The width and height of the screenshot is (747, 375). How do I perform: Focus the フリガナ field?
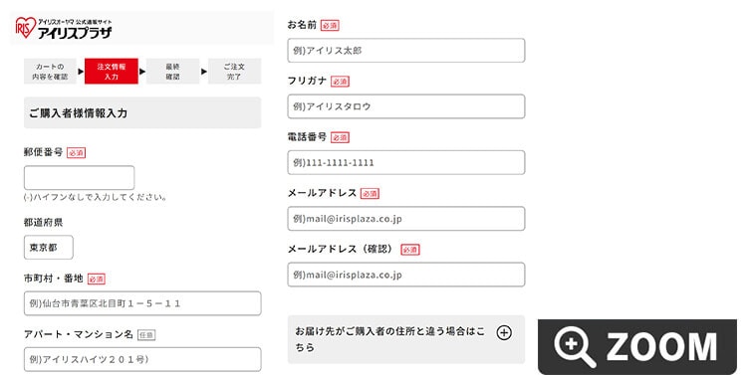tap(406, 106)
